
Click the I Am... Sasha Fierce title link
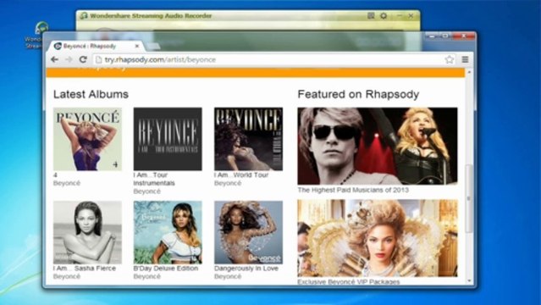[x=85, y=269]
